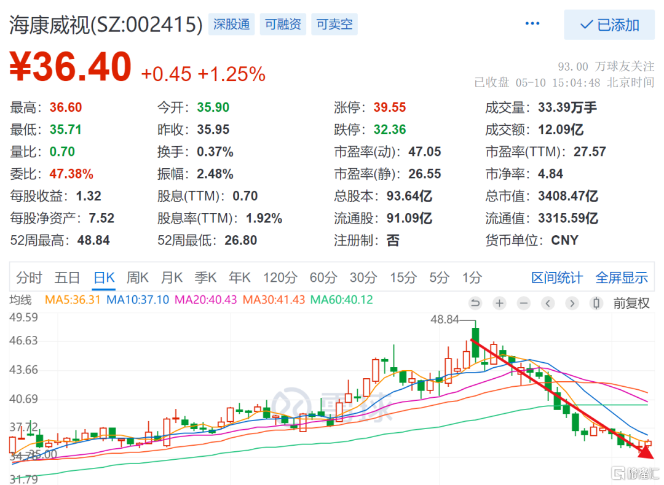The height and width of the screenshot is (485, 664).
Task: Select the 年K tab
Action: click(240, 278)
